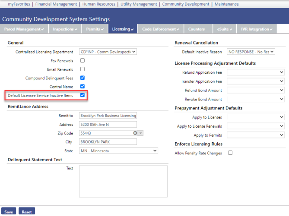Open the Zip Code dropdown arrow
Viewport: 289px width, 216px height.
tap(141, 133)
